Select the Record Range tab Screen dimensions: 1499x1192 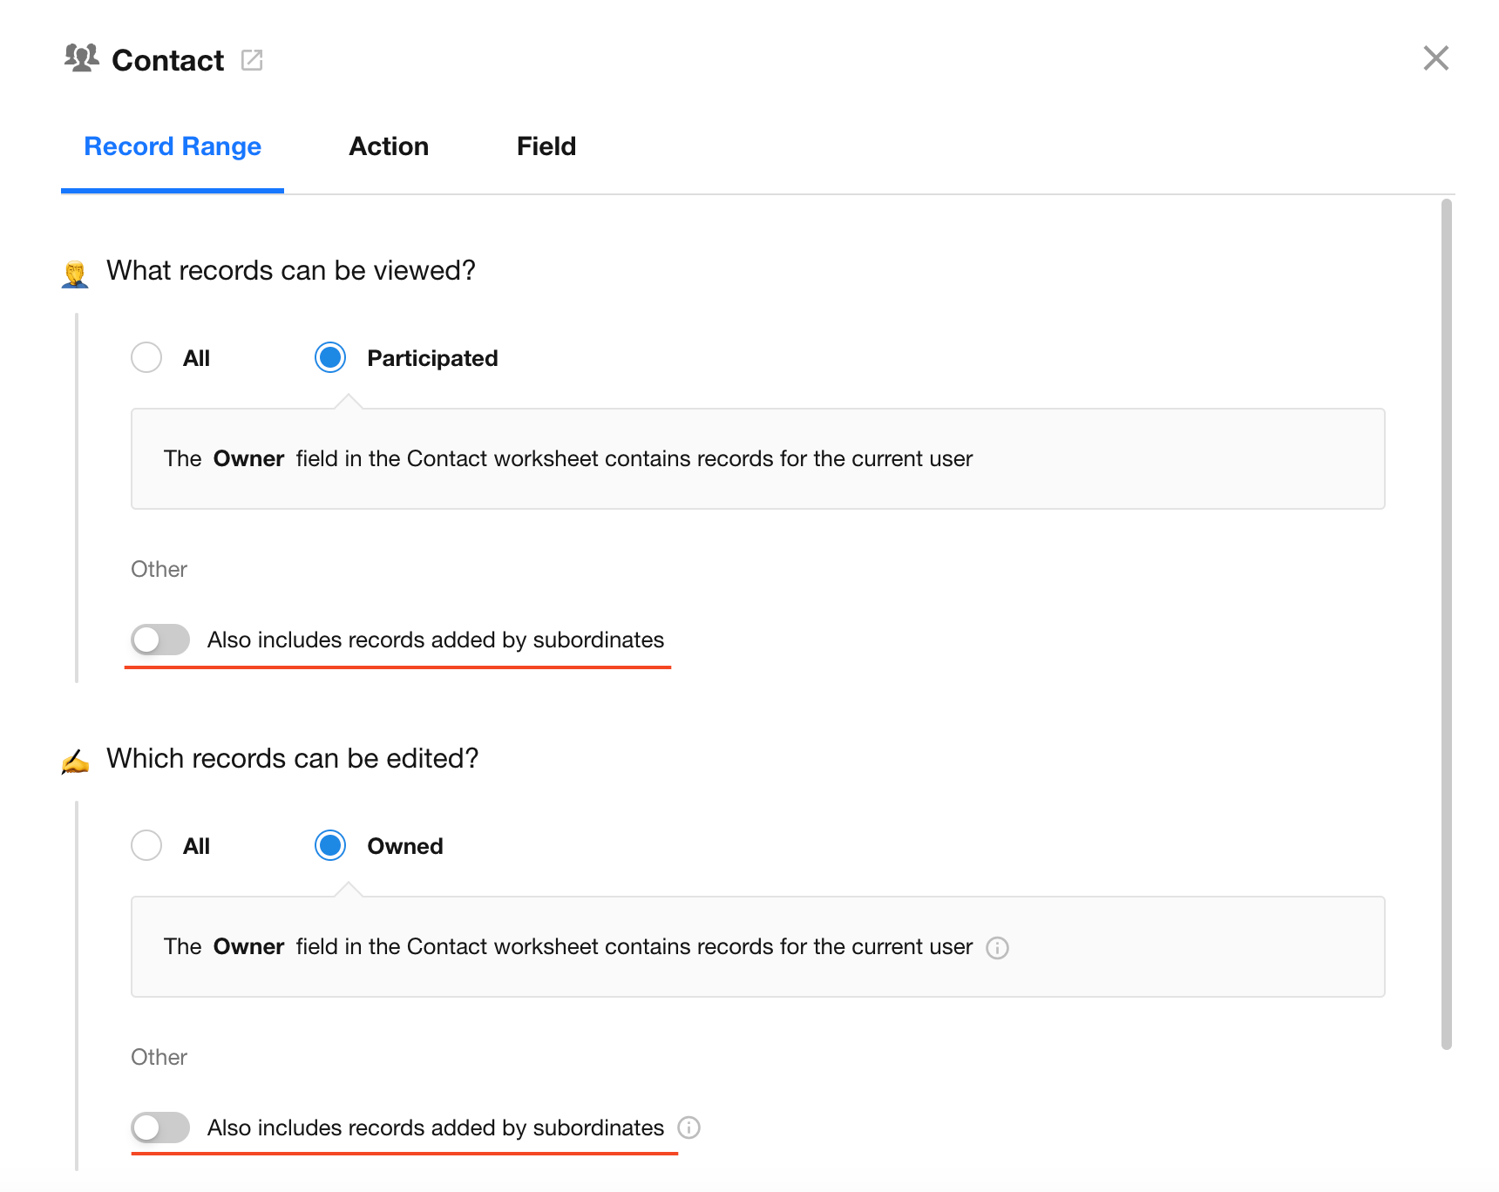tap(173, 146)
